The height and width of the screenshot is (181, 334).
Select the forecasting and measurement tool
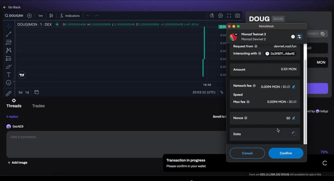(x=9, y=59)
